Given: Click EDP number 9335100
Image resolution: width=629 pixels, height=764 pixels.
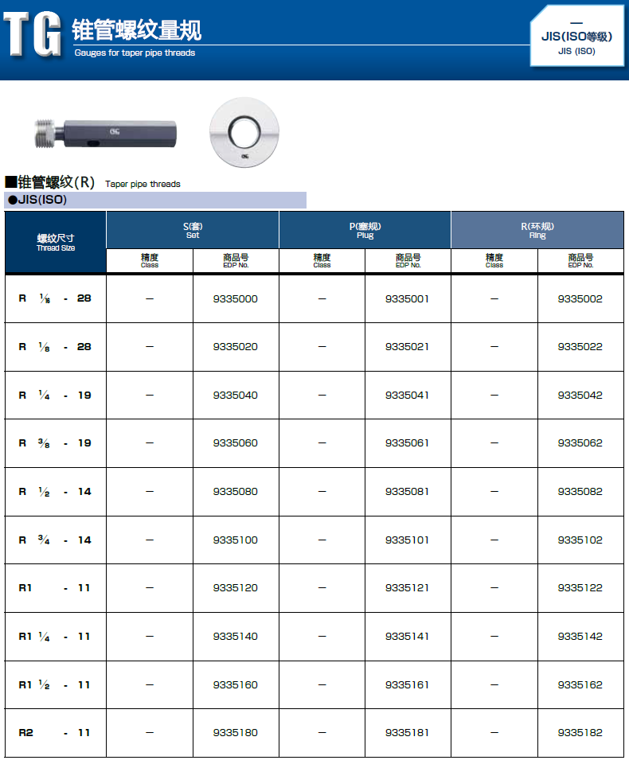Looking at the screenshot, I should tap(236, 540).
